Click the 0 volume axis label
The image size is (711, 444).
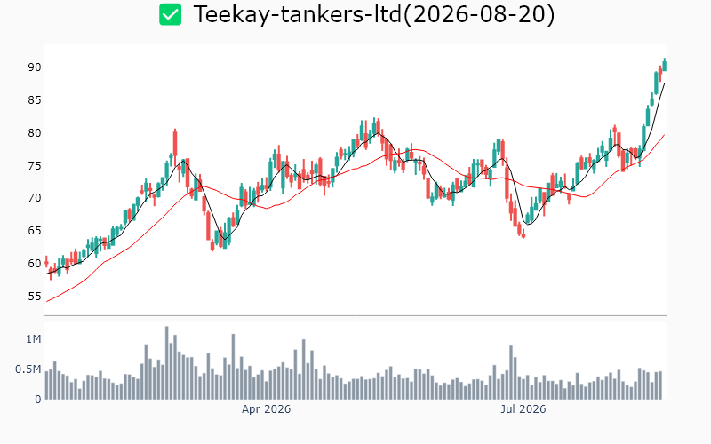[38, 400]
